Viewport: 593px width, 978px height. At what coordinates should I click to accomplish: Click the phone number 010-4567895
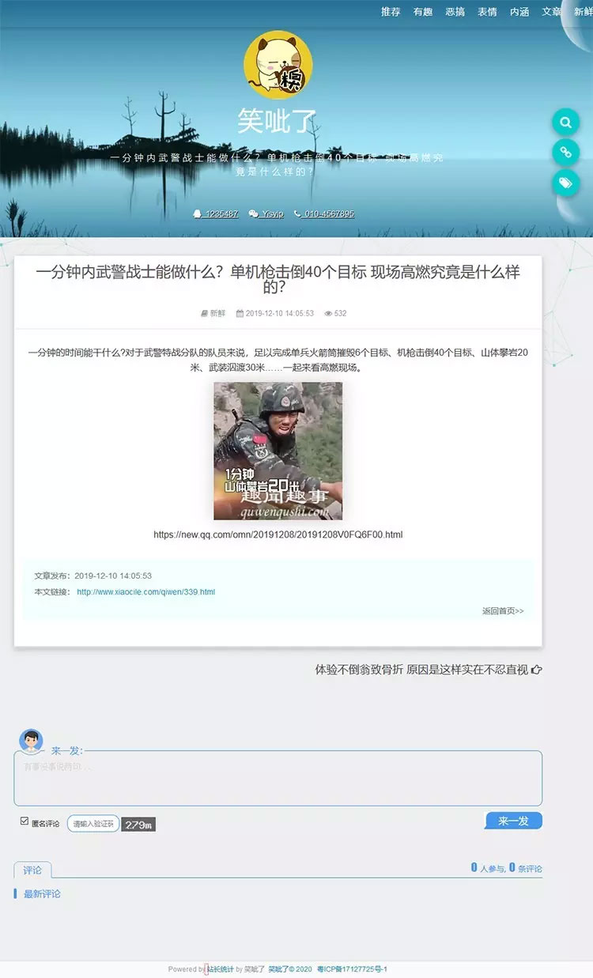click(324, 213)
